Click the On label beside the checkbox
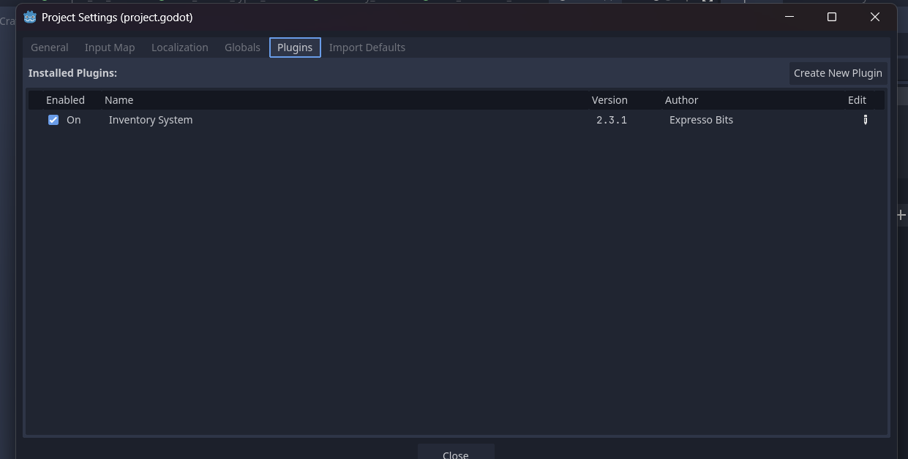This screenshot has height=459, width=908. coord(74,120)
